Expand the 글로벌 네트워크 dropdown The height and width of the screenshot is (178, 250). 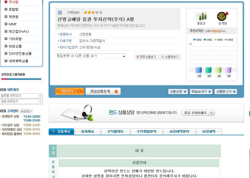tap(21, 96)
